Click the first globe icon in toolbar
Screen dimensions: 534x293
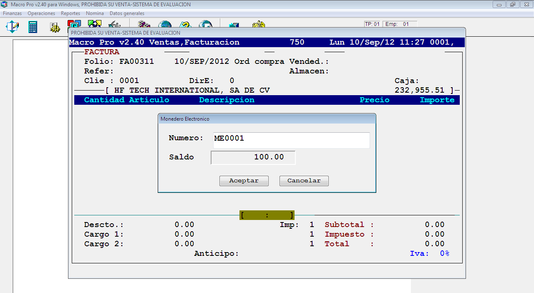tap(165, 24)
